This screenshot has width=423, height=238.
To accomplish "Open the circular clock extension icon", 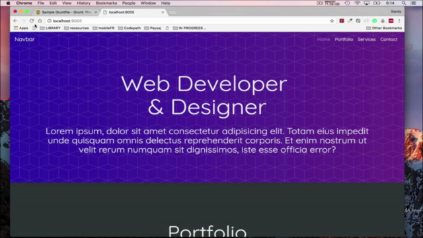I will (358, 20).
